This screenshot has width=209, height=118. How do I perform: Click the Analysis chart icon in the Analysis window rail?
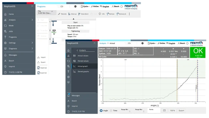[x=68, y=56]
